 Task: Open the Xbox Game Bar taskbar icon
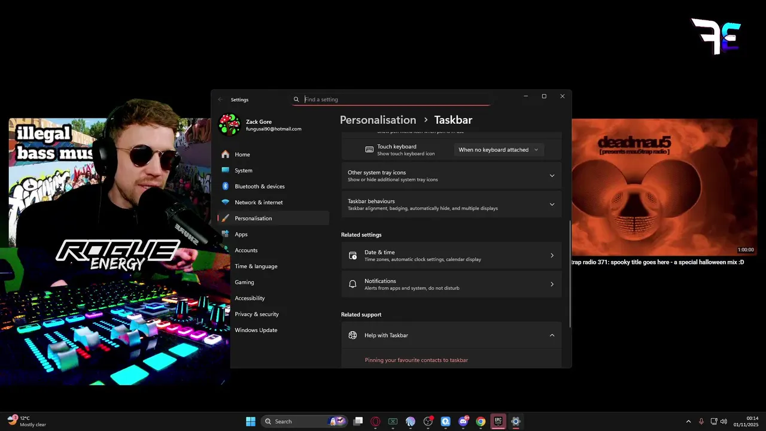coord(393,421)
